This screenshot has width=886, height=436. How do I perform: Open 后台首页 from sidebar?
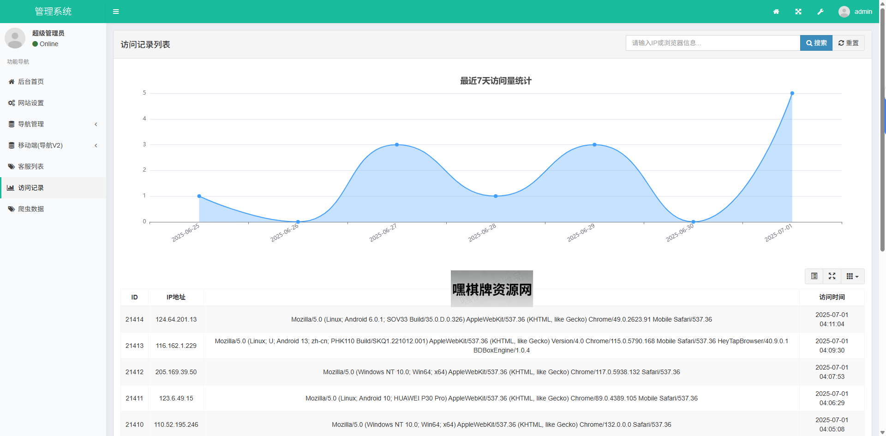pyautogui.click(x=31, y=82)
